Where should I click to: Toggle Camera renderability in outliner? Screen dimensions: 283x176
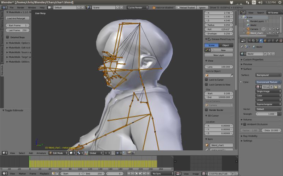coord(278,29)
